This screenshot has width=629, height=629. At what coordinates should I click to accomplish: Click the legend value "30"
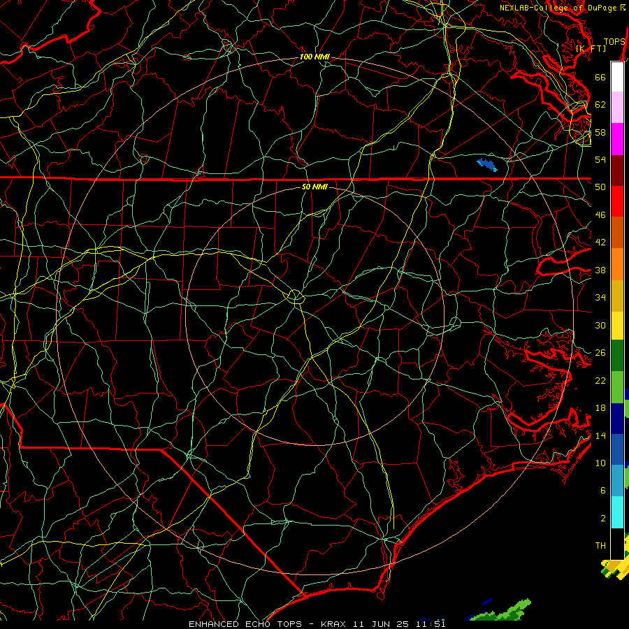point(600,325)
